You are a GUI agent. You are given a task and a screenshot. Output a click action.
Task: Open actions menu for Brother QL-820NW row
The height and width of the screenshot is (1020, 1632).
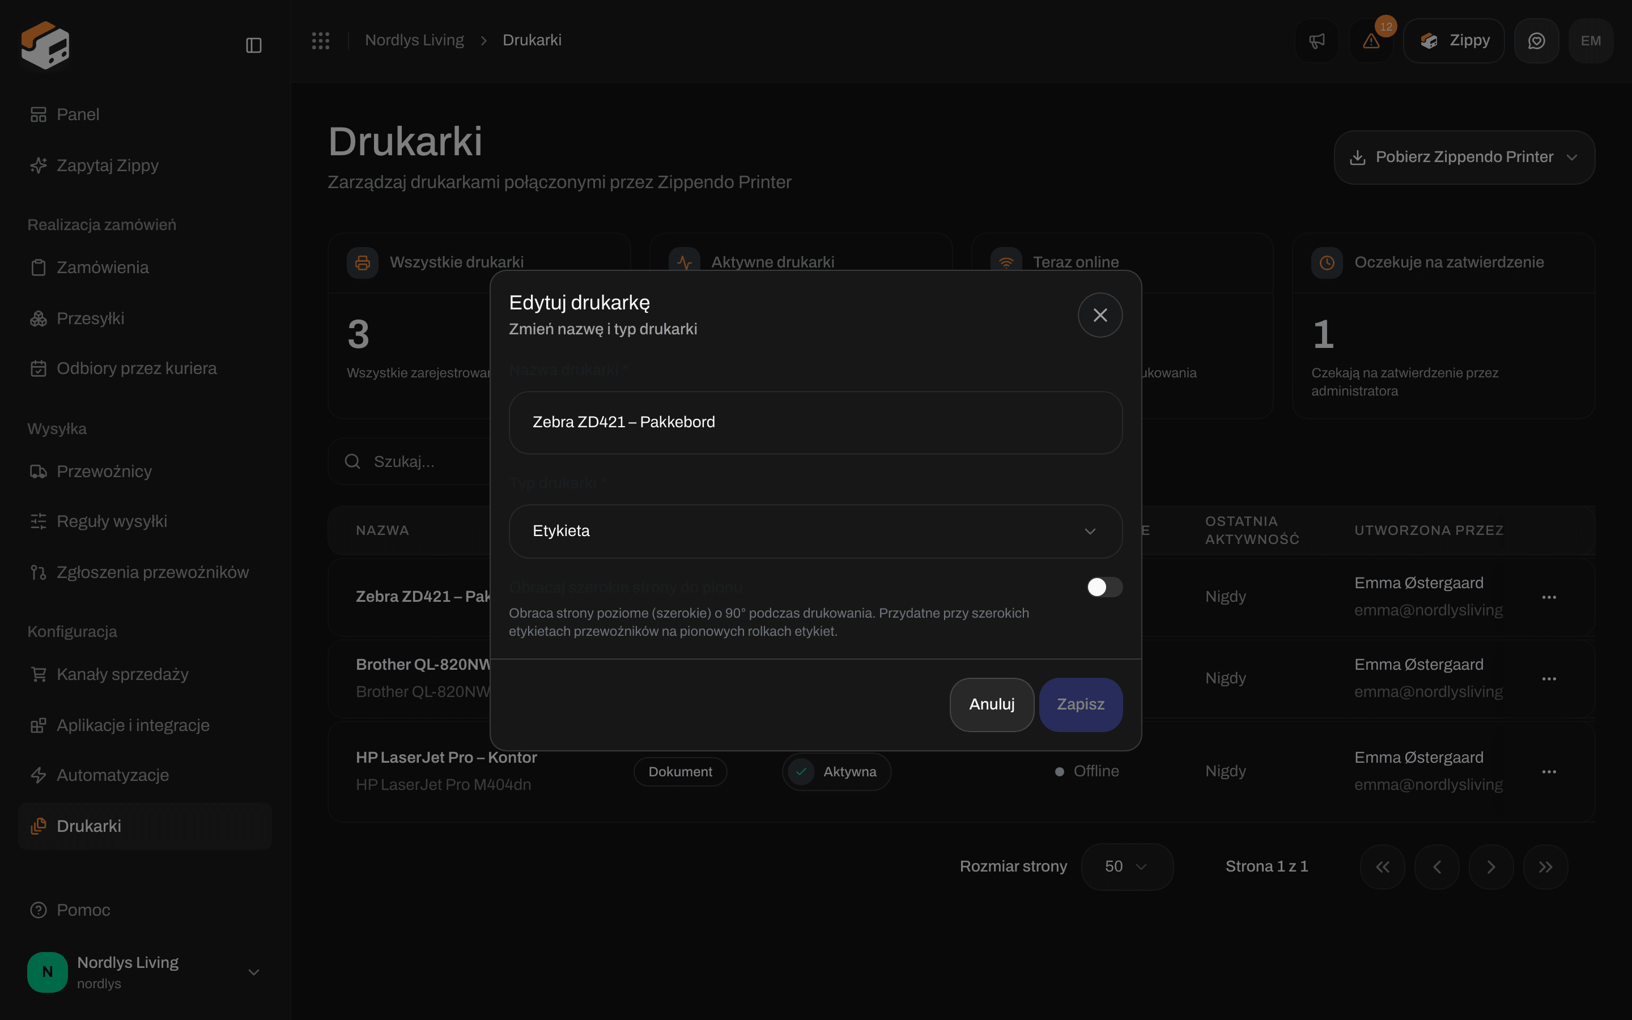click(x=1549, y=679)
